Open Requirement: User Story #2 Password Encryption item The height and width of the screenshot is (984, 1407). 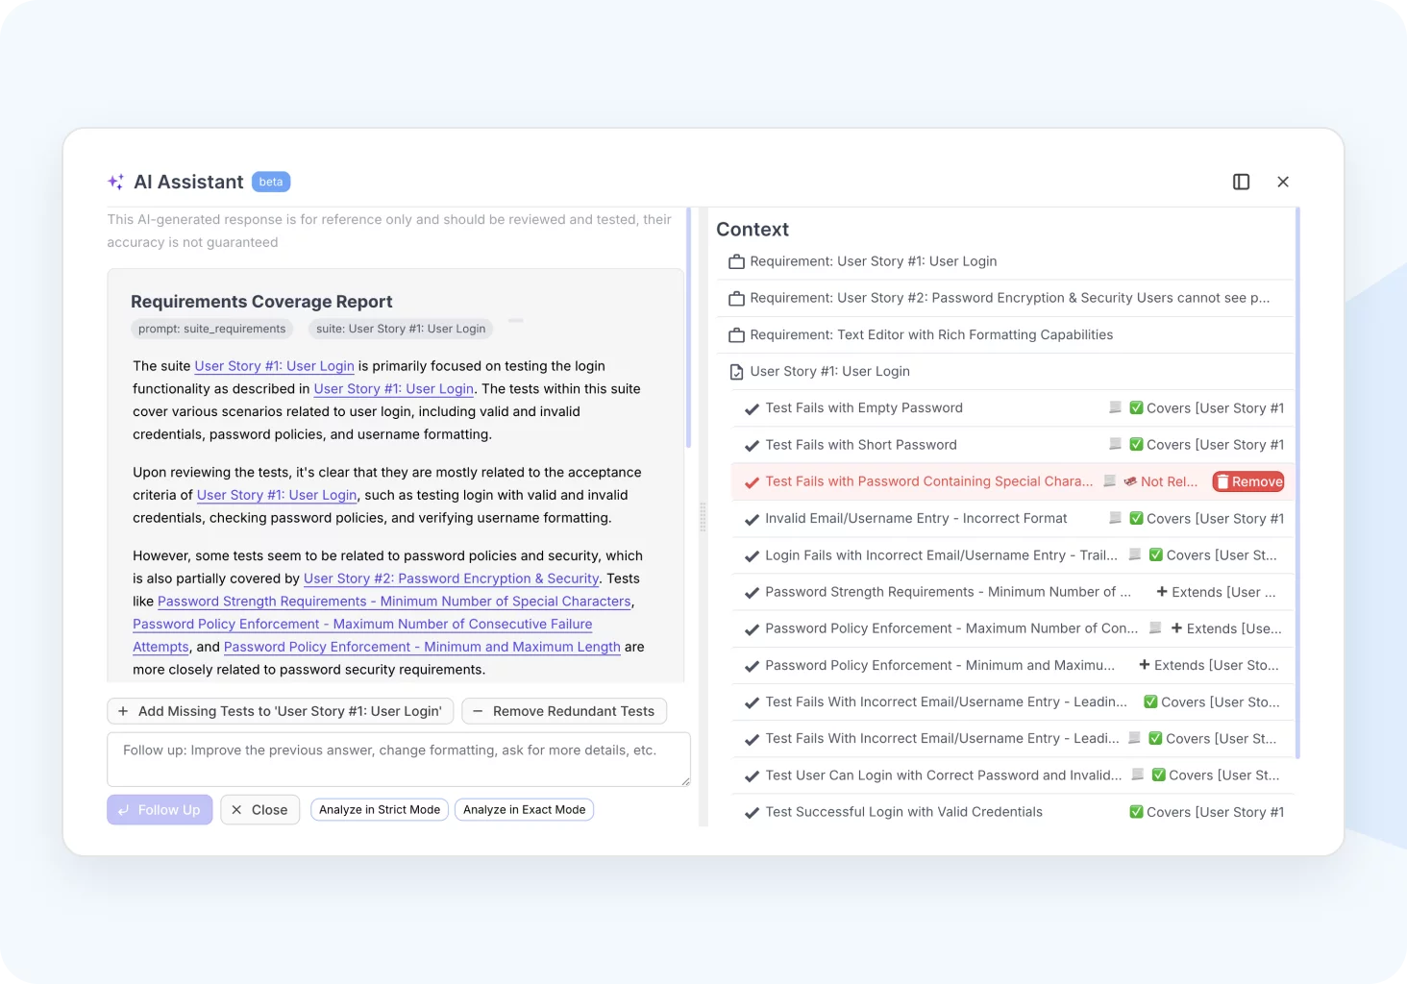(x=1009, y=298)
